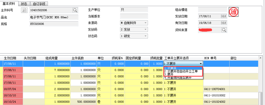Click the 生产单位 field
This screenshot has height=105, width=265.
pyautogui.click(x=134, y=10)
